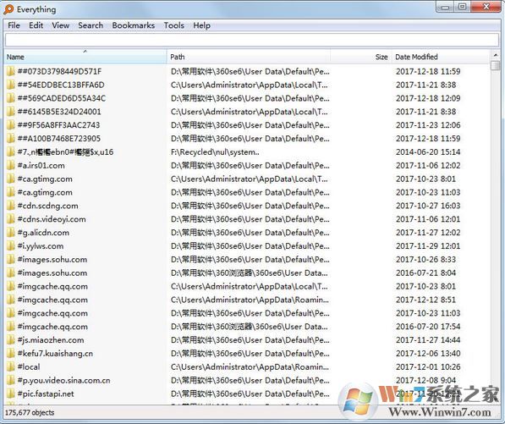Image resolution: width=505 pixels, height=424 pixels.
Task: Click the date 2014-06-20 15:14
Action: pos(428,151)
